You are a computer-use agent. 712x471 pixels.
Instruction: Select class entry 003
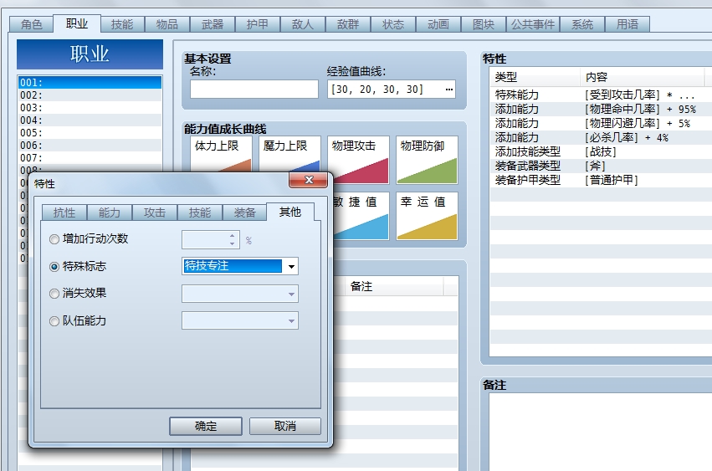pyautogui.click(x=90, y=108)
